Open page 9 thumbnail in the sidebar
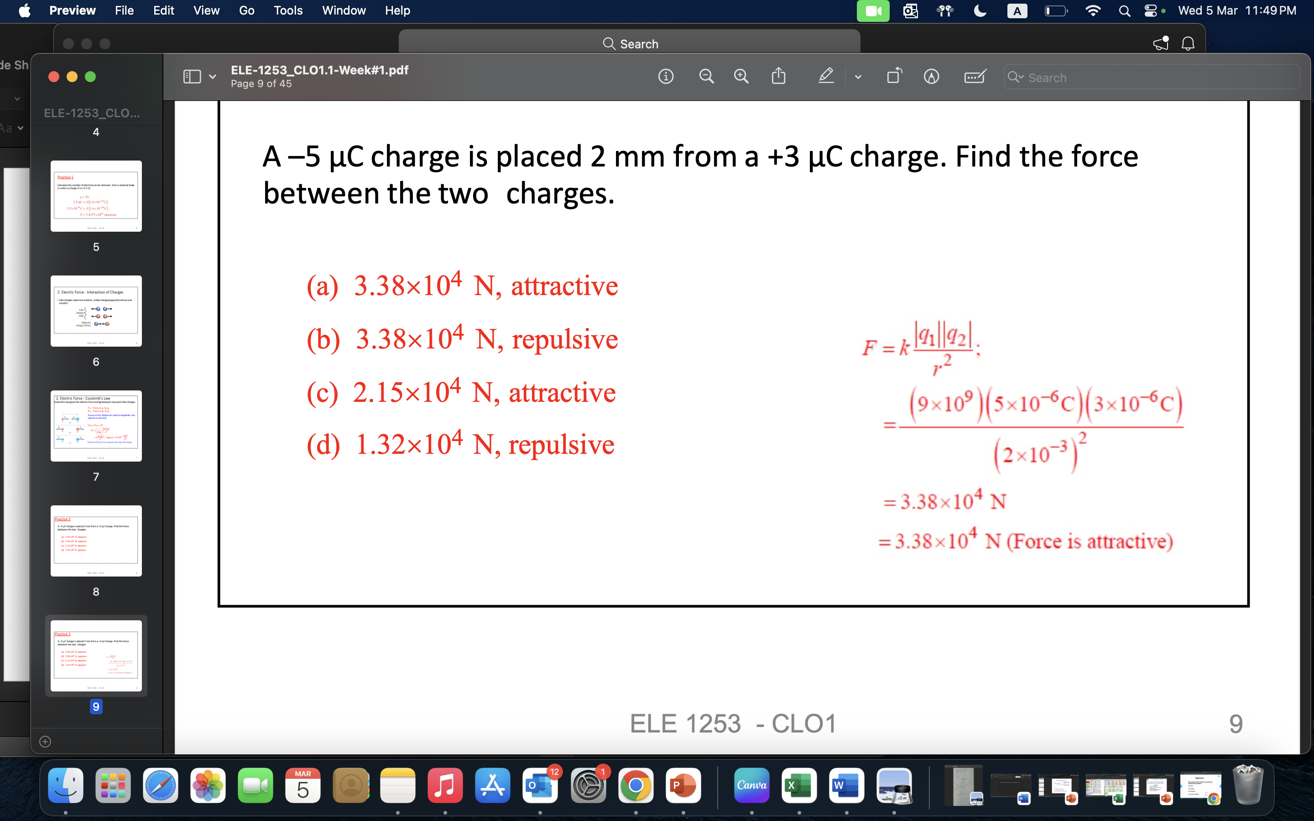 point(96,656)
